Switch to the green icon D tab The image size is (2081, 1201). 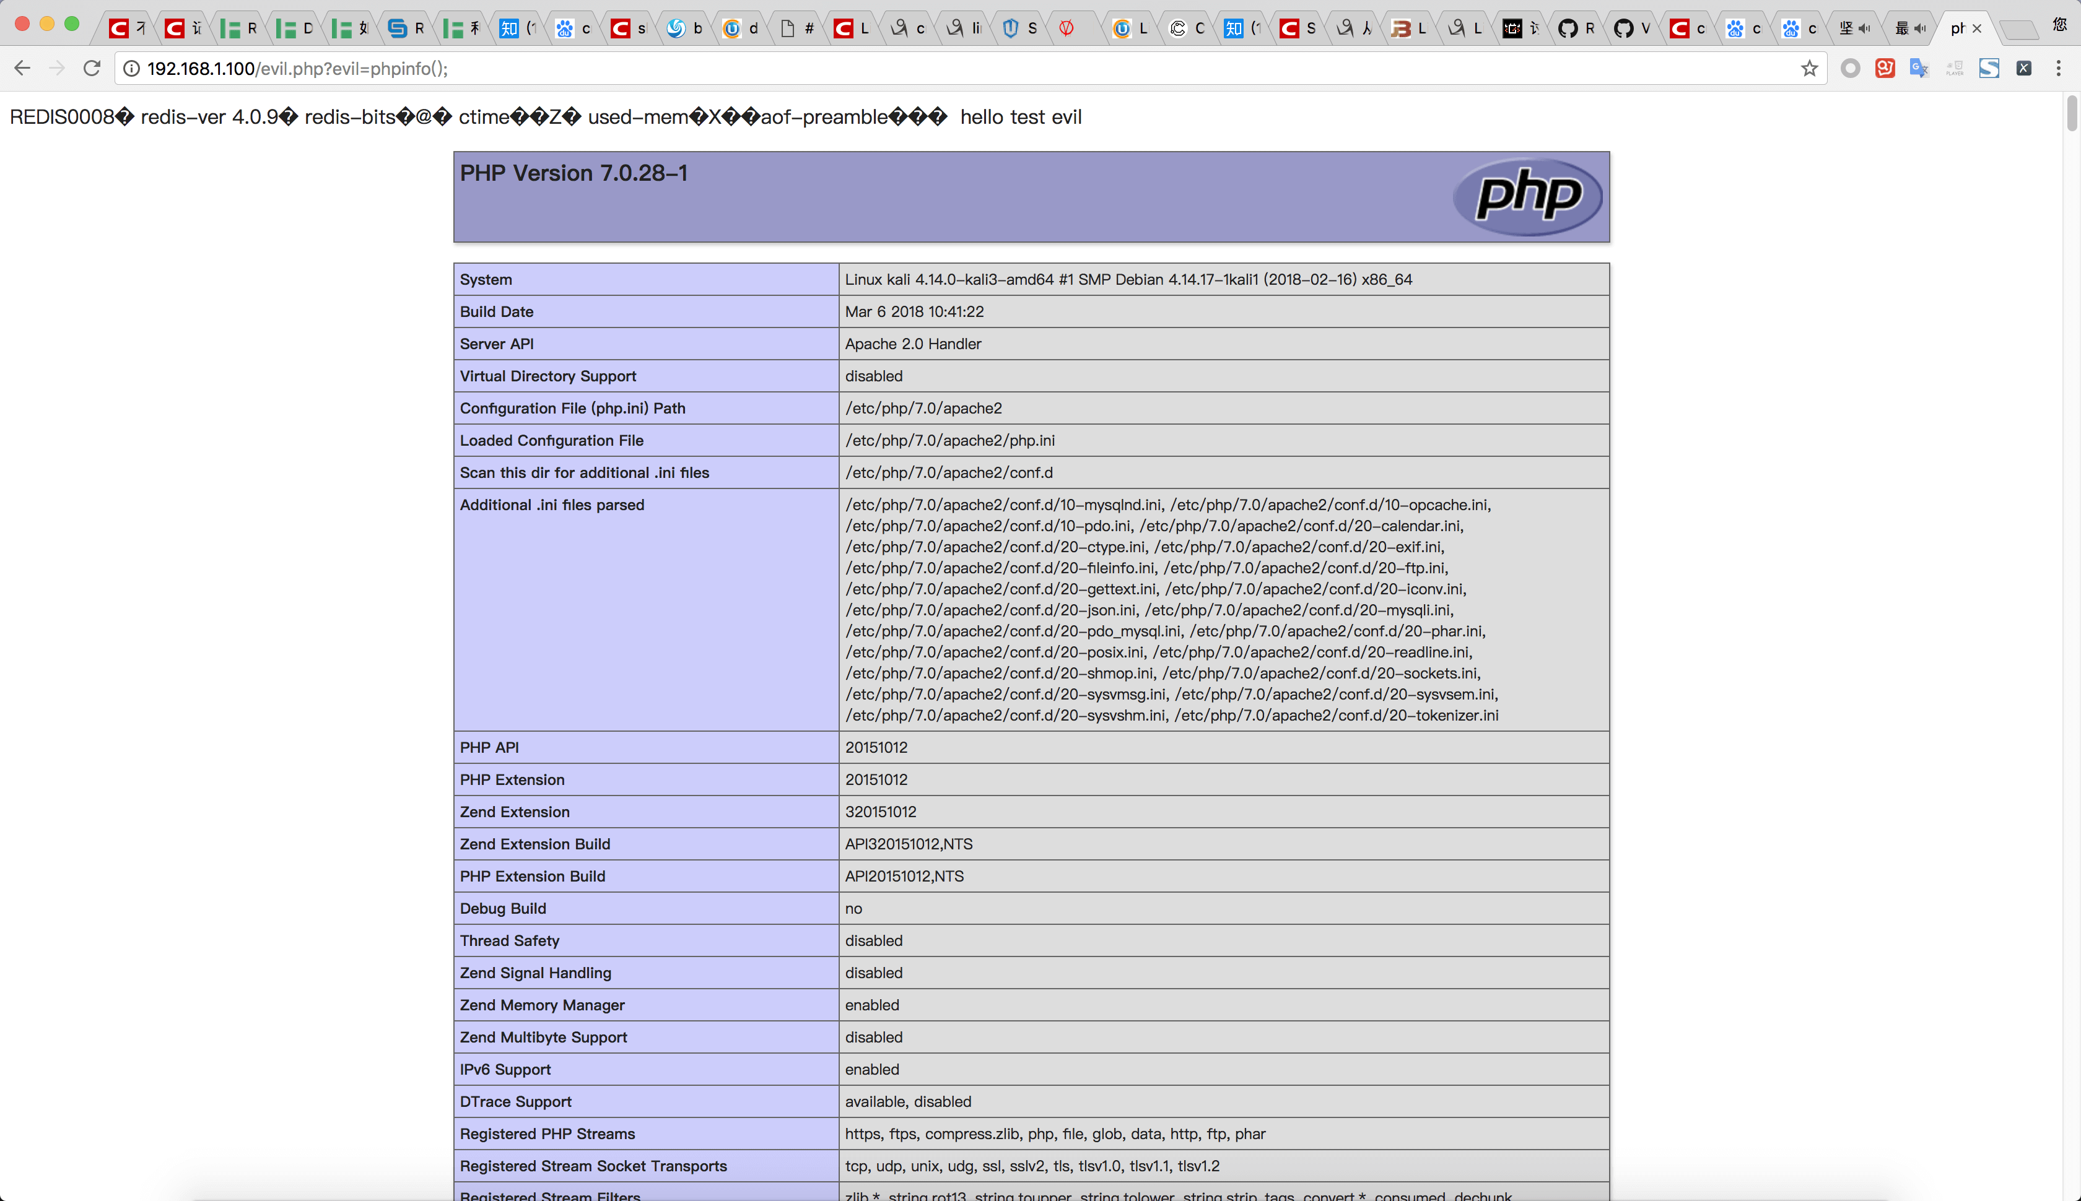coord(294,29)
